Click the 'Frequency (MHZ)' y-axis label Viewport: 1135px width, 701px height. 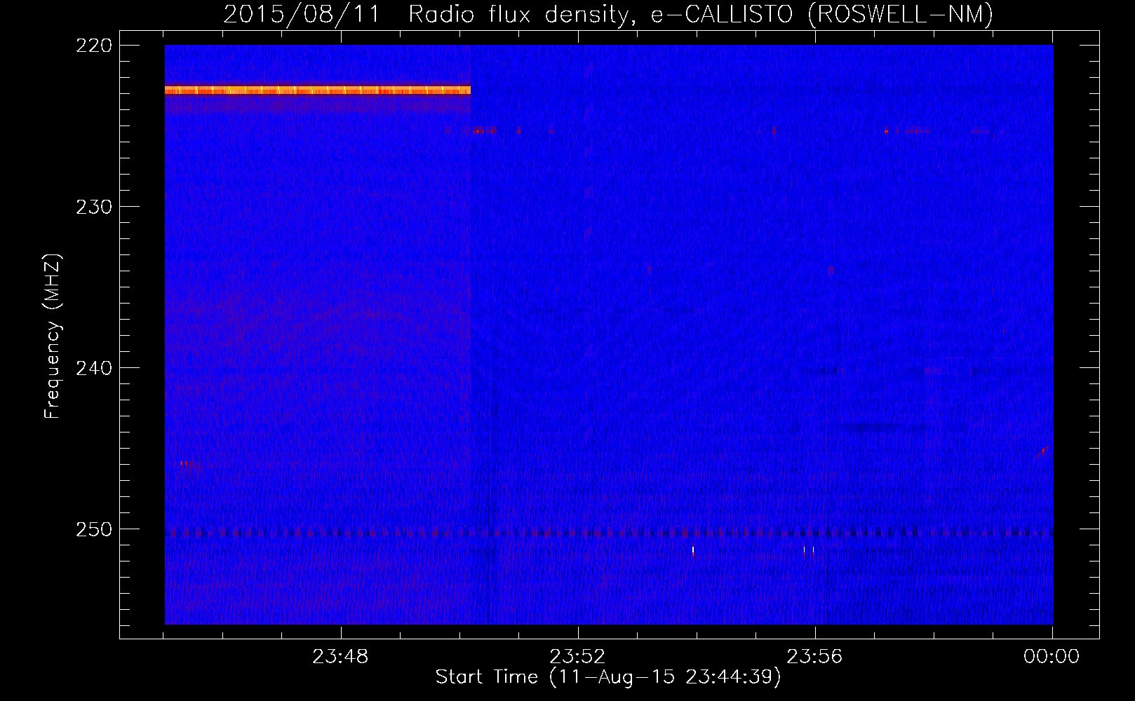(53, 336)
